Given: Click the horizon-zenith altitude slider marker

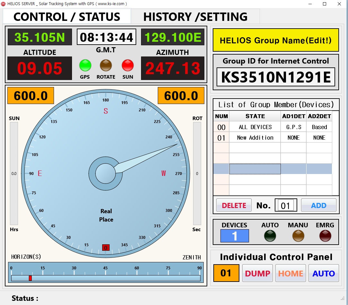Looking at the screenshot, I should pos(31,278).
